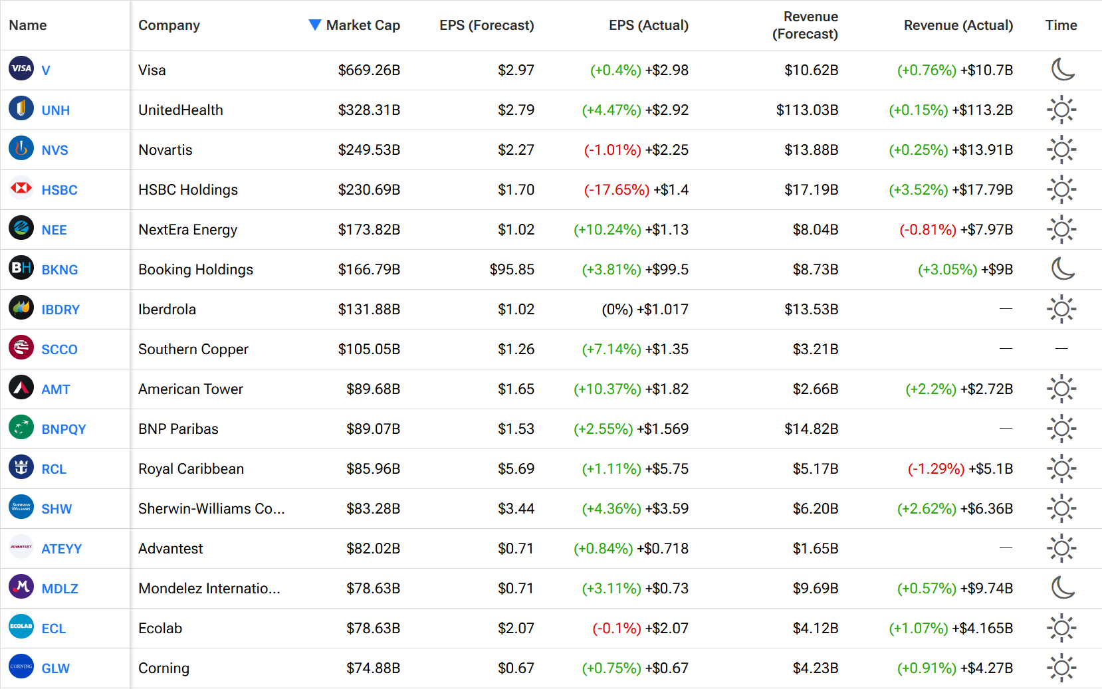Screen dimensions: 1102x689
Task: Sort by the Time column header
Action: click(1061, 25)
